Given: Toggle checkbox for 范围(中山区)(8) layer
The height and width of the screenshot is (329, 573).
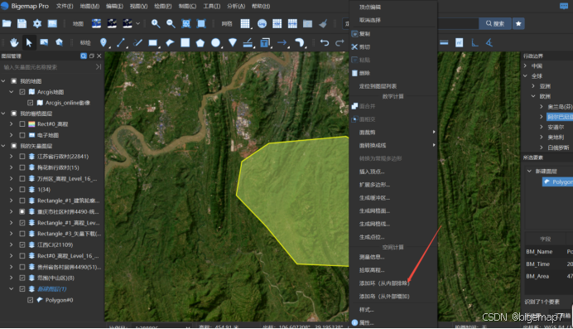Looking at the screenshot, I should click(x=22, y=278).
